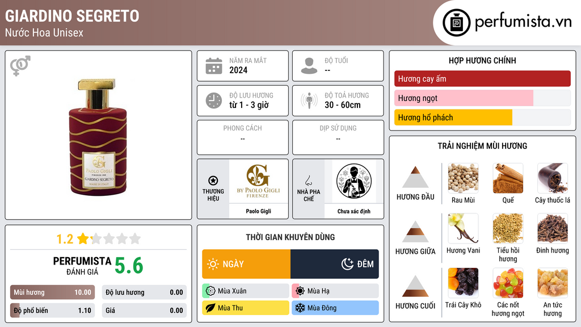The height and width of the screenshot is (327, 581).
Task: Click the Độ lưu hương 0.00 score bar
Action: pos(144,292)
